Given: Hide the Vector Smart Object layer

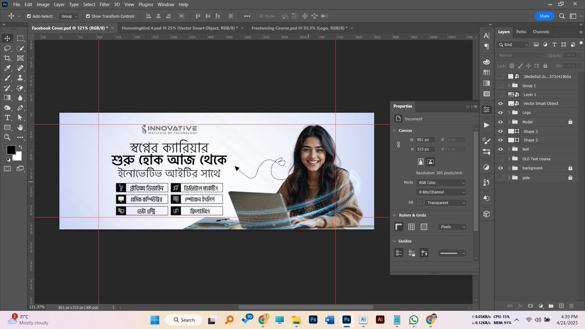Looking at the screenshot, I should (501, 103).
